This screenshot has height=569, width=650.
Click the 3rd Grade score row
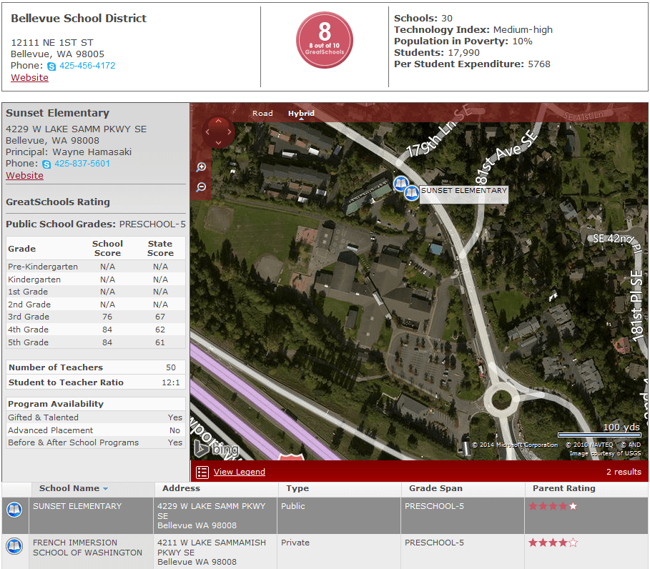(96, 317)
